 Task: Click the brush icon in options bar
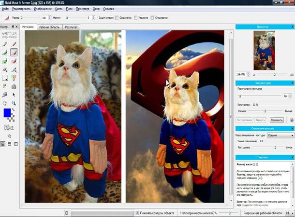coord(7,18)
